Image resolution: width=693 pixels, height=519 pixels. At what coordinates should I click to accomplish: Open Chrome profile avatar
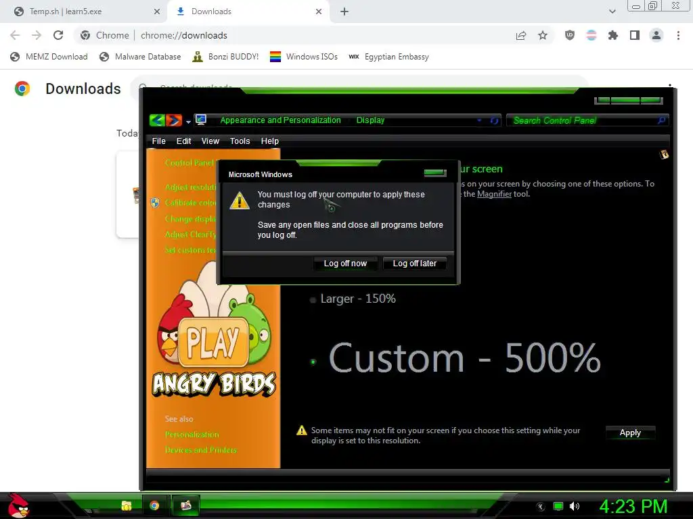click(656, 35)
